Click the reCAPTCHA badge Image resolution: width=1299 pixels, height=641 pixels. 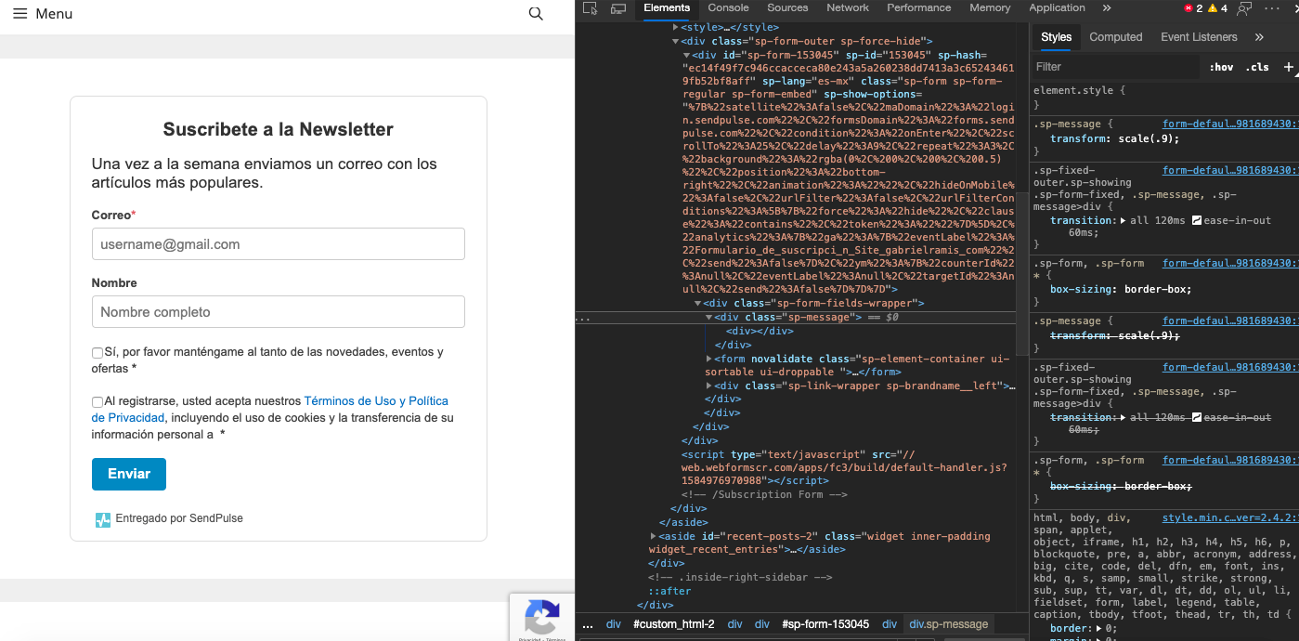pyautogui.click(x=541, y=618)
